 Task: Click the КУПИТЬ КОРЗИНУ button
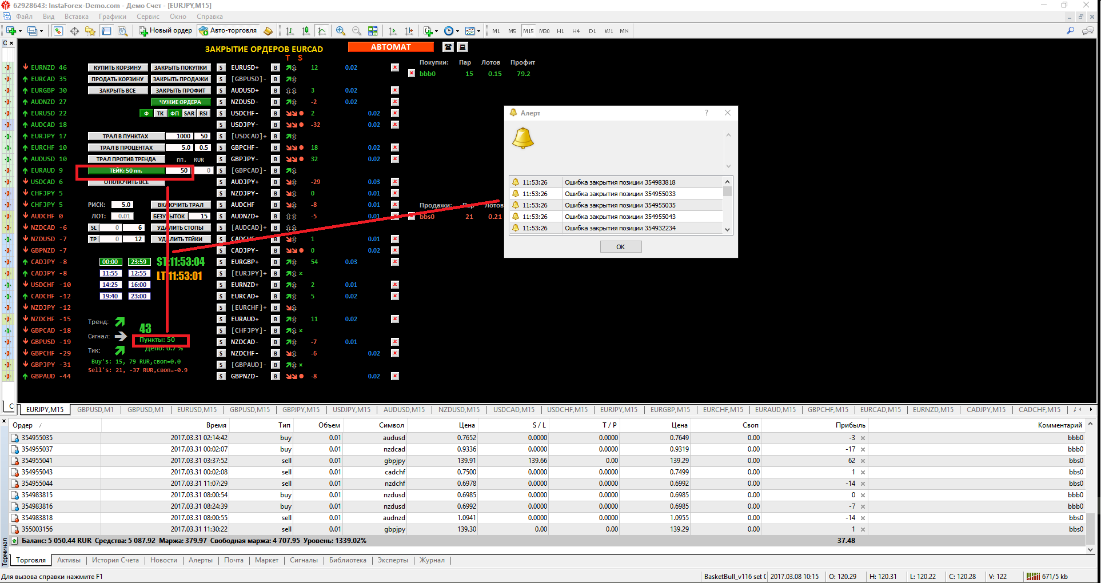117,67
